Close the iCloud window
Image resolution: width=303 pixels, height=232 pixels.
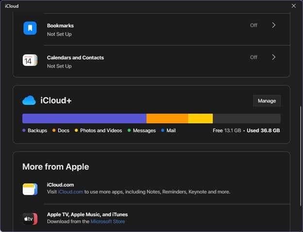[293, 6]
